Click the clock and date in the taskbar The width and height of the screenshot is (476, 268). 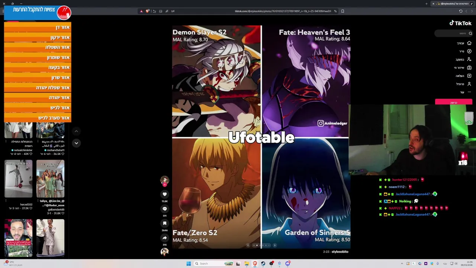point(466,264)
